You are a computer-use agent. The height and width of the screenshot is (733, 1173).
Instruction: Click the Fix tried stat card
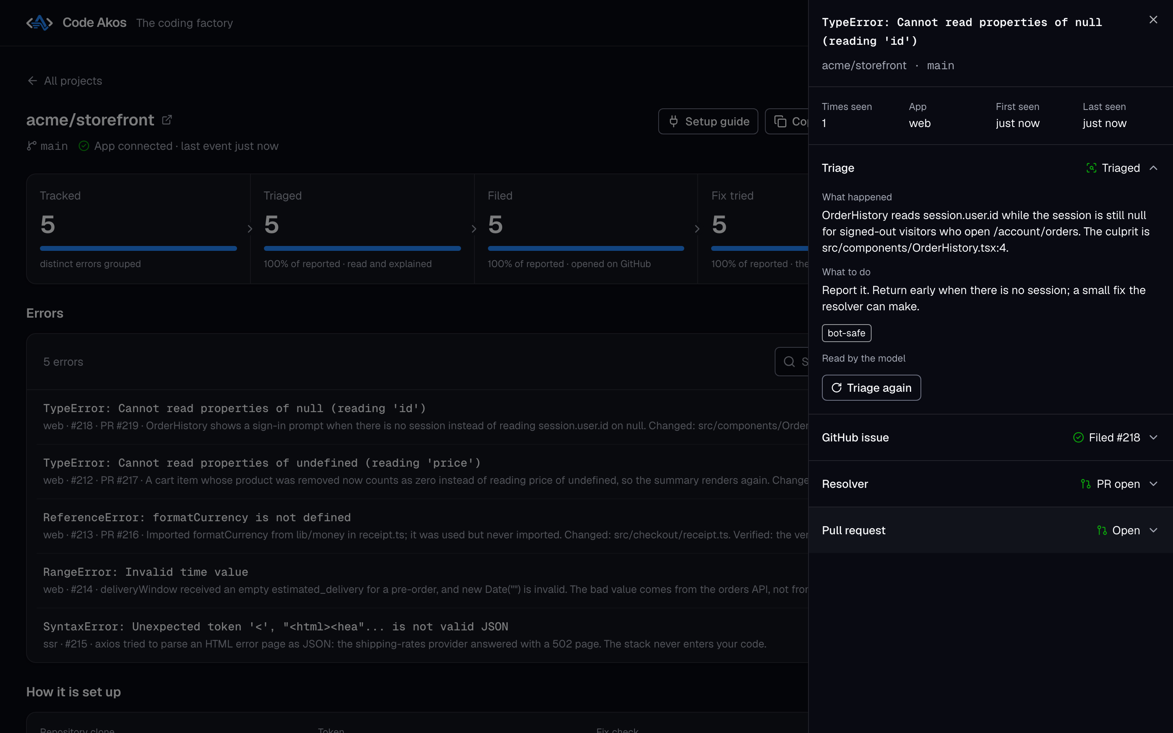coord(753,229)
